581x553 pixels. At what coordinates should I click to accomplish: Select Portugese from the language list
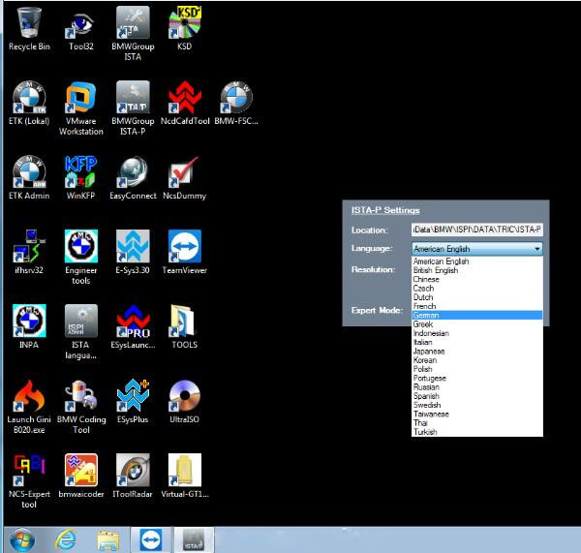(476, 378)
